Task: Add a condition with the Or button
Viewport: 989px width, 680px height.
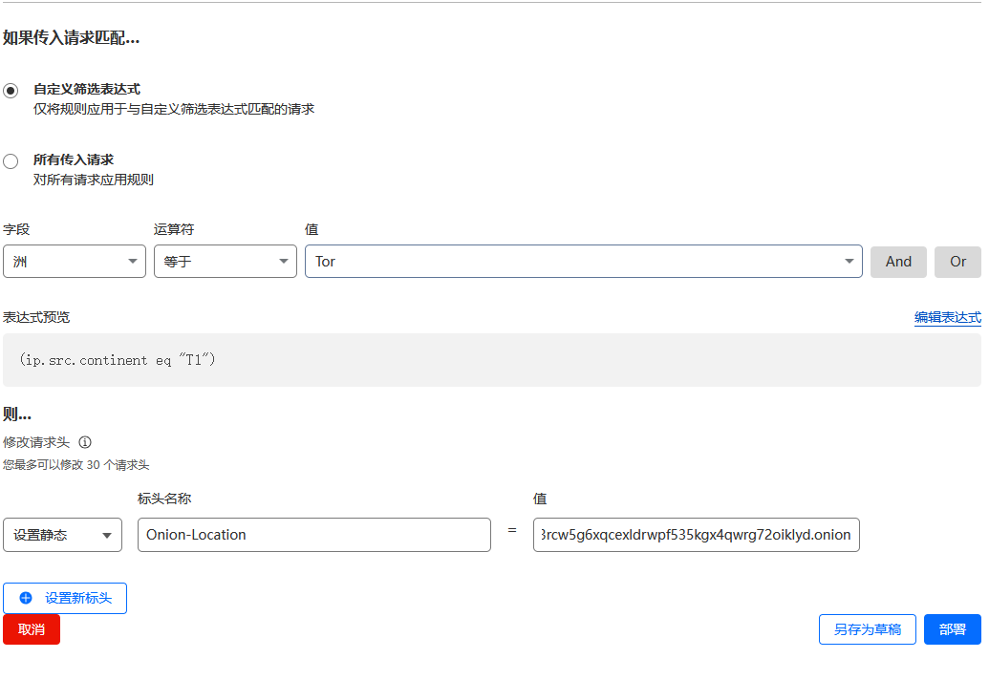Action: tap(957, 262)
